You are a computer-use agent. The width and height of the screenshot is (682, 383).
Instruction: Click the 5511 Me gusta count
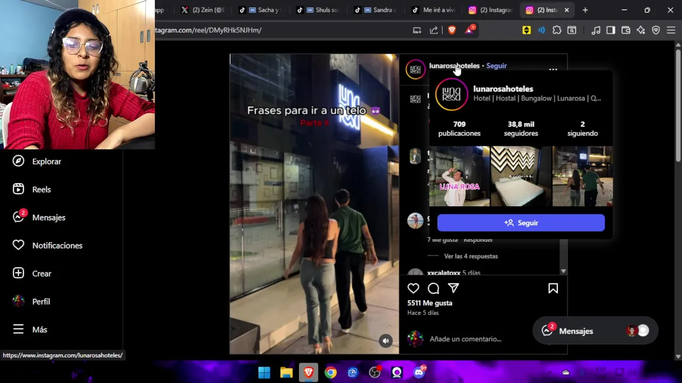(x=429, y=303)
